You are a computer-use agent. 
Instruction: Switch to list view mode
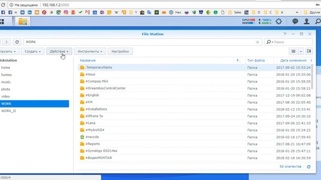tap(293, 51)
